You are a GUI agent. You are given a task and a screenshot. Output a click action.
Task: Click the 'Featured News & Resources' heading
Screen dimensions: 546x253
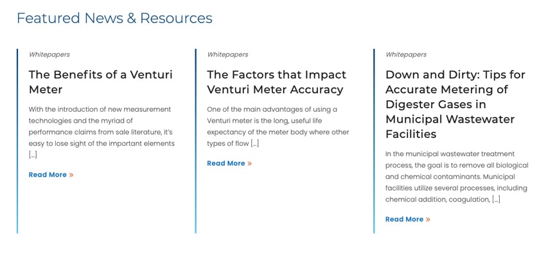[114, 18]
